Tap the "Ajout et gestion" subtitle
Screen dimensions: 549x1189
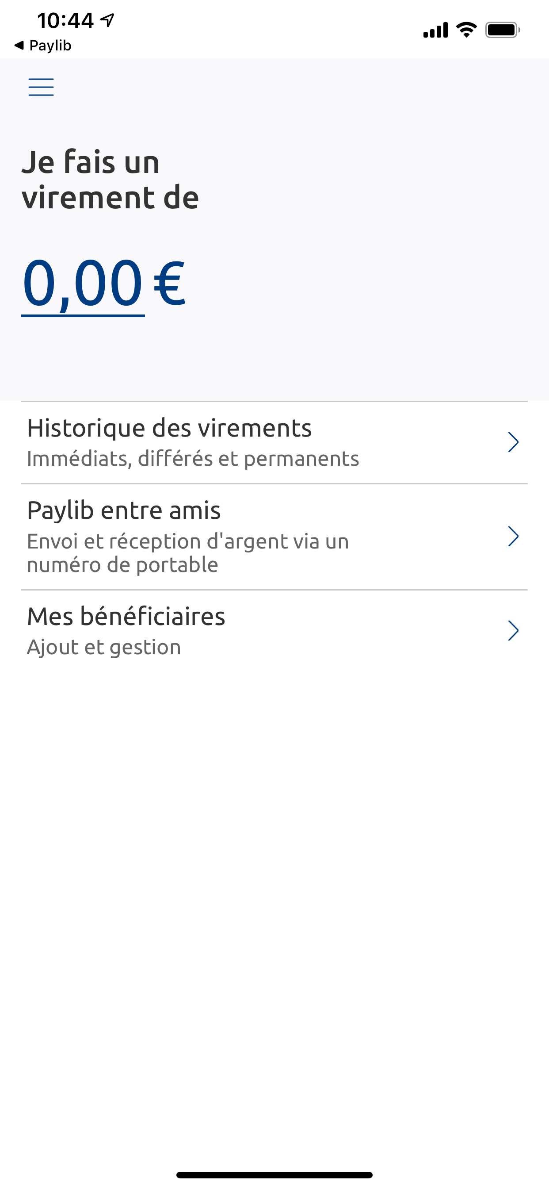tap(104, 647)
